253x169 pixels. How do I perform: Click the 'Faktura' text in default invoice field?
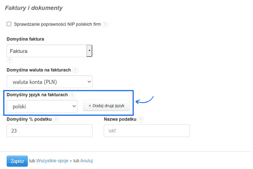coord(19,51)
